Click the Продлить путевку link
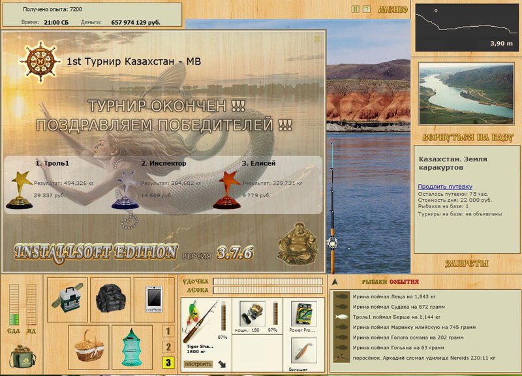Image resolution: width=522 pixels, height=376 pixels. [445, 187]
